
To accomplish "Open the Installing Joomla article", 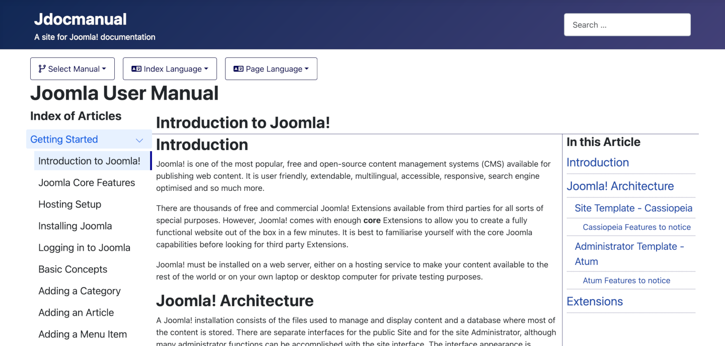I will 75,226.
